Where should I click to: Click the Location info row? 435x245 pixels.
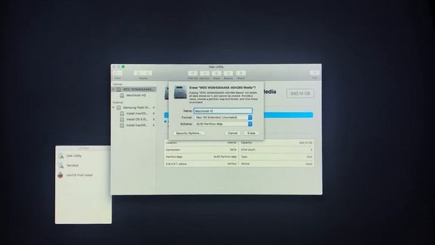[x=201, y=143]
